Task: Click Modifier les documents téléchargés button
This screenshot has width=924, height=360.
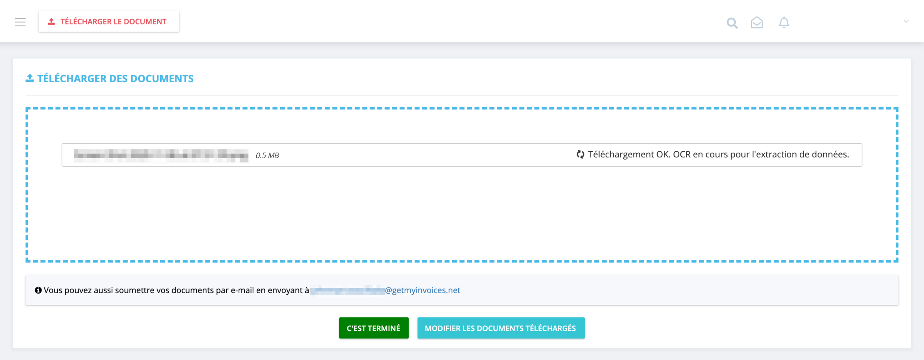Action: [501, 328]
